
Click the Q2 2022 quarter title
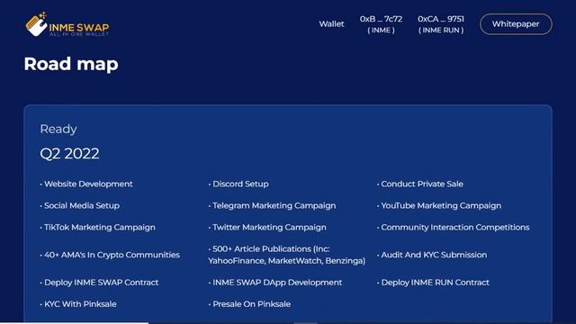pyautogui.click(x=69, y=154)
